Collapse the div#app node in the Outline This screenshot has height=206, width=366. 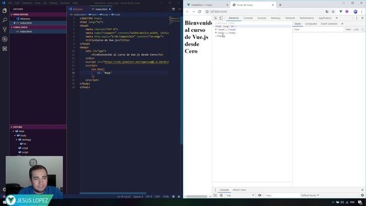click(x=17, y=140)
